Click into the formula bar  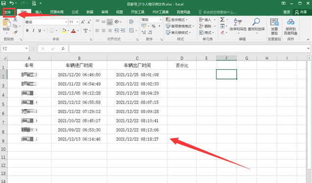pos(188,49)
